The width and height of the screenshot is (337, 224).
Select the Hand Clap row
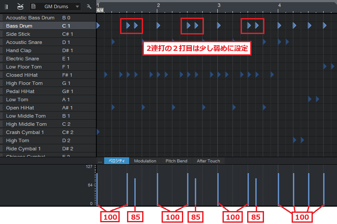point(48,50)
